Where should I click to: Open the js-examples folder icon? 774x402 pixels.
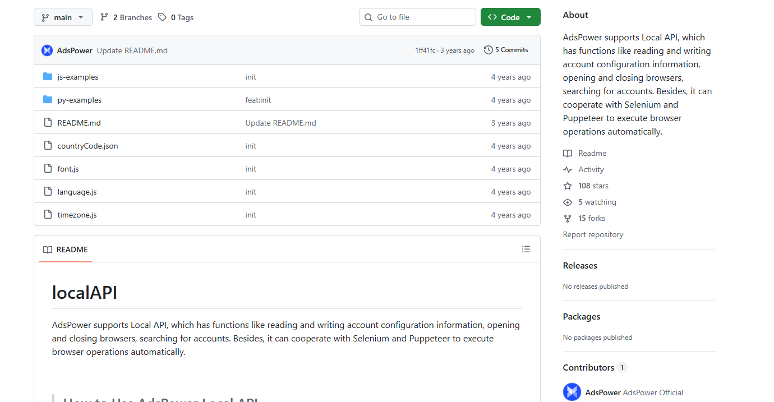(48, 77)
